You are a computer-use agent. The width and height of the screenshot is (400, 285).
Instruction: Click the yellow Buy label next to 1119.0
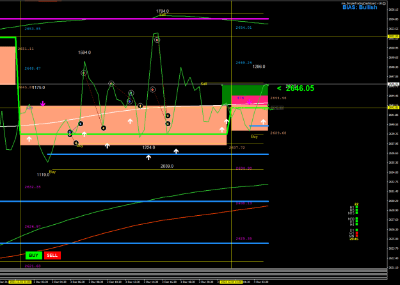coord(52,172)
